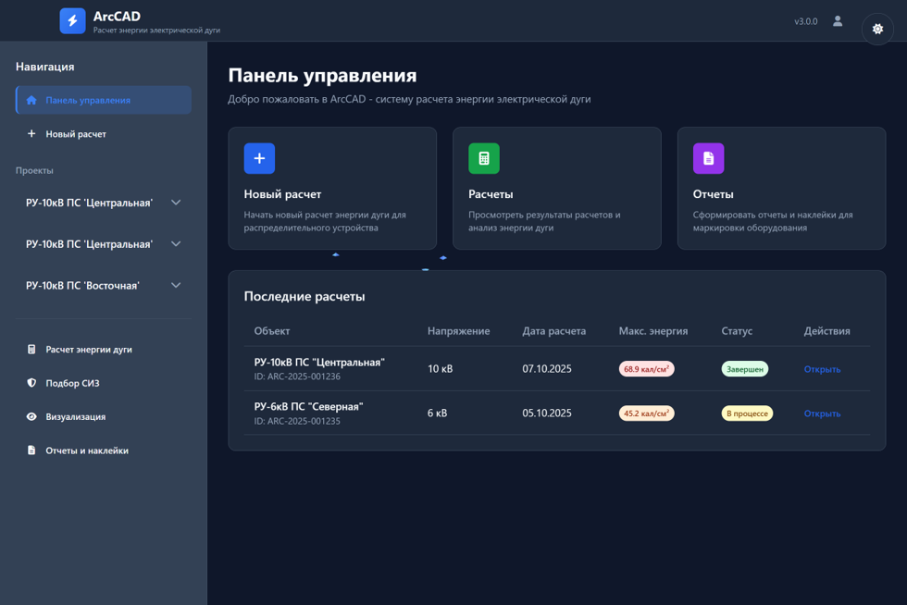Click the Завершен status badge
This screenshot has width=907, height=605.
(744, 369)
